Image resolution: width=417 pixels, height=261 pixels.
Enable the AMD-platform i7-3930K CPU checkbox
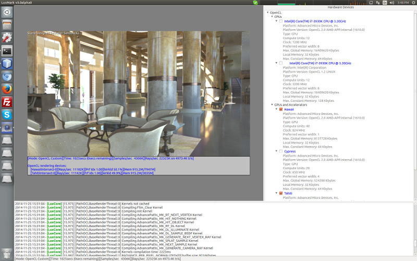[281, 21]
